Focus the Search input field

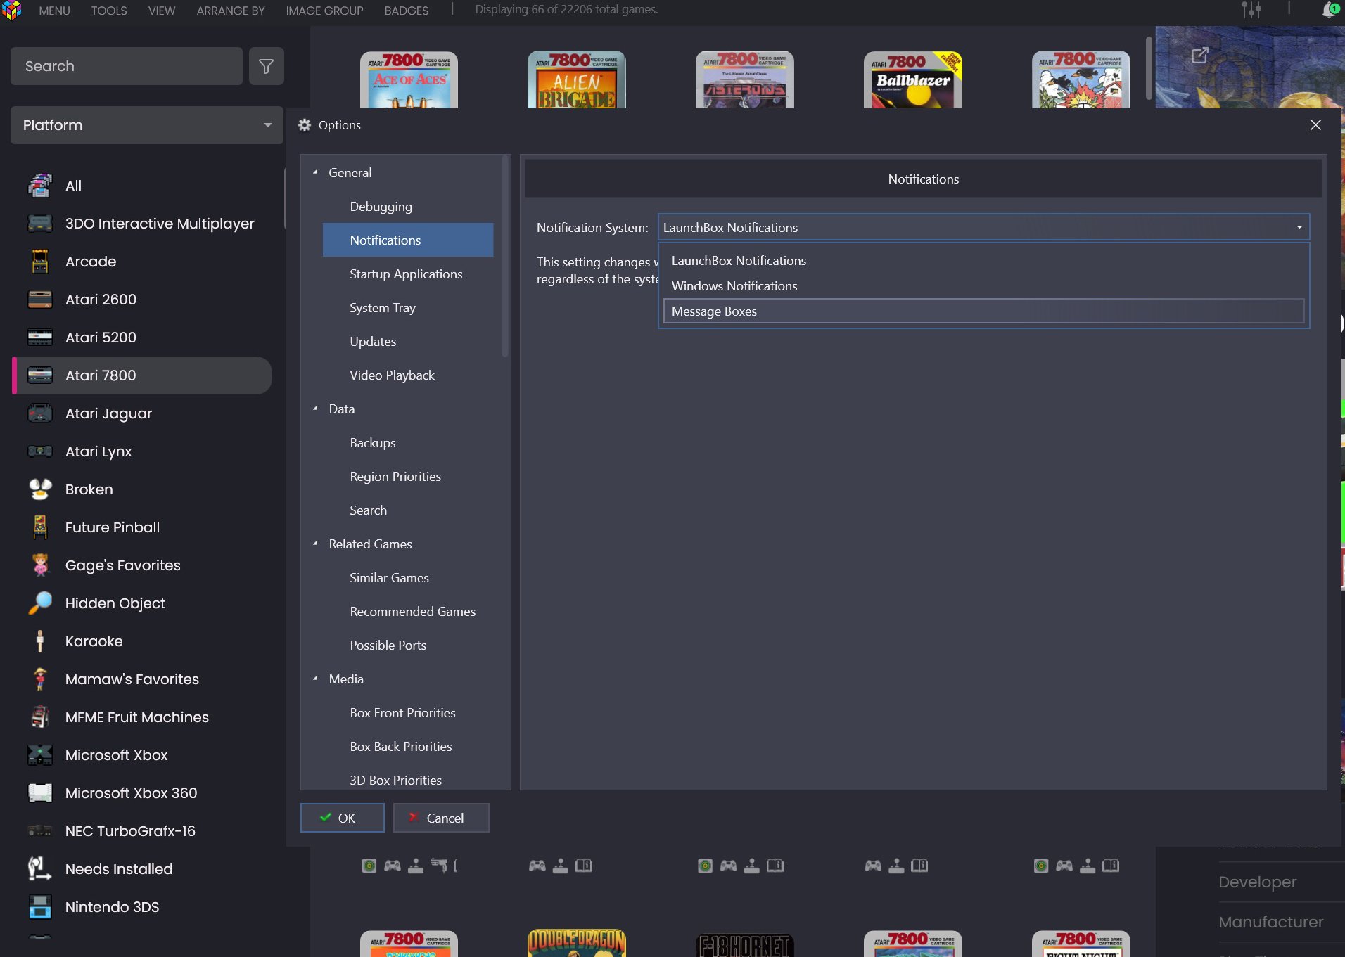point(127,66)
